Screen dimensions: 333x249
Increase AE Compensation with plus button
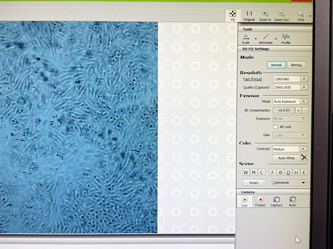(x=298, y=110)
